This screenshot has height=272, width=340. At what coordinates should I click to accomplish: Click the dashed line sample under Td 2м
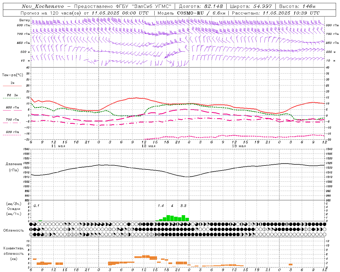pyautogui.click(x=12, y=98)
